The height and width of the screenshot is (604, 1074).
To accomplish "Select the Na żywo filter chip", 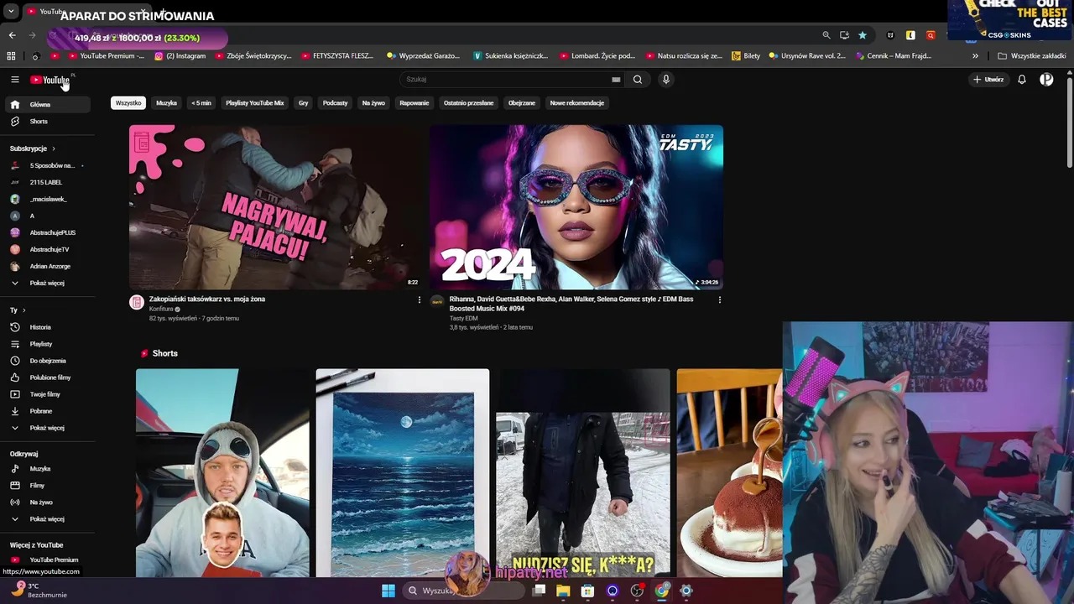I will 373,103.
